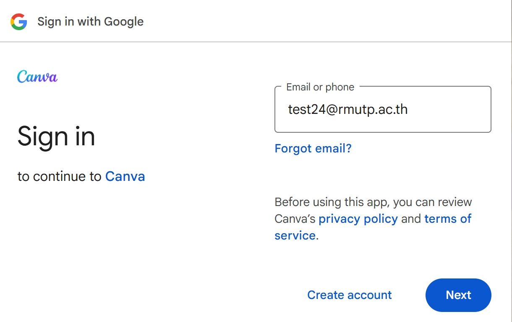Follow the Canva link after 'to continue to'
Viewport: 512px width, 322px height.
click(x=125, y=176)
